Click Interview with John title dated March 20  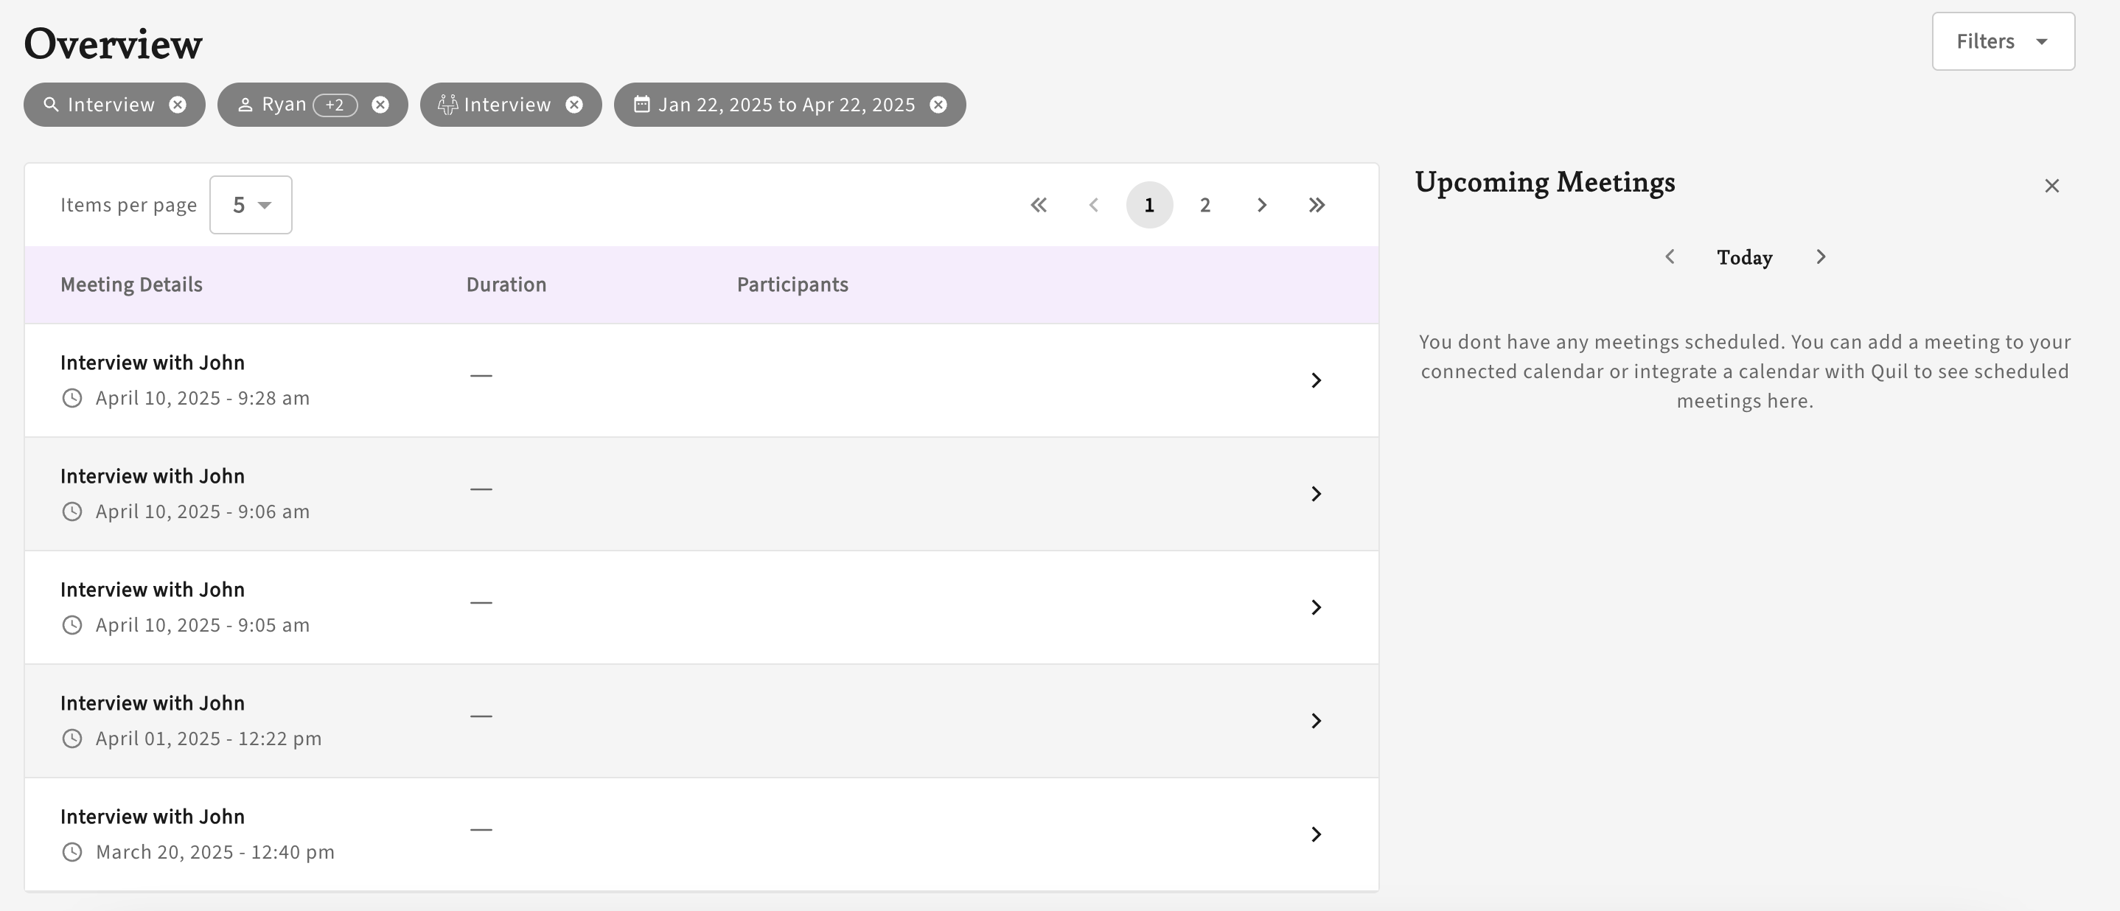tap(153, 817)
